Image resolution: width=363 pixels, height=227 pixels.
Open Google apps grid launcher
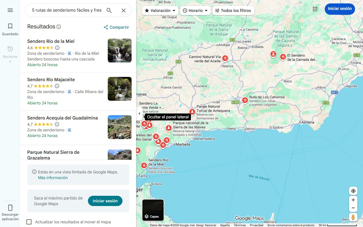(x=315, y=9)
